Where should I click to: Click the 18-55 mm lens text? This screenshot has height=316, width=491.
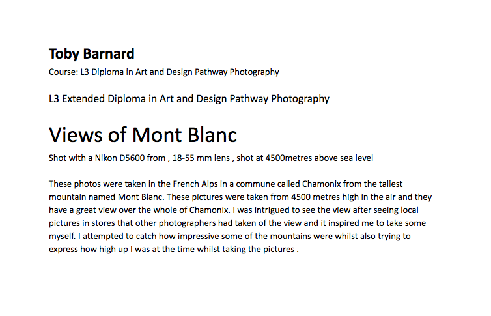[x=201, y=158]
